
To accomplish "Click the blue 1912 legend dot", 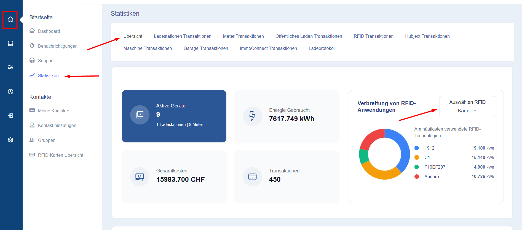I will point(417,148).
